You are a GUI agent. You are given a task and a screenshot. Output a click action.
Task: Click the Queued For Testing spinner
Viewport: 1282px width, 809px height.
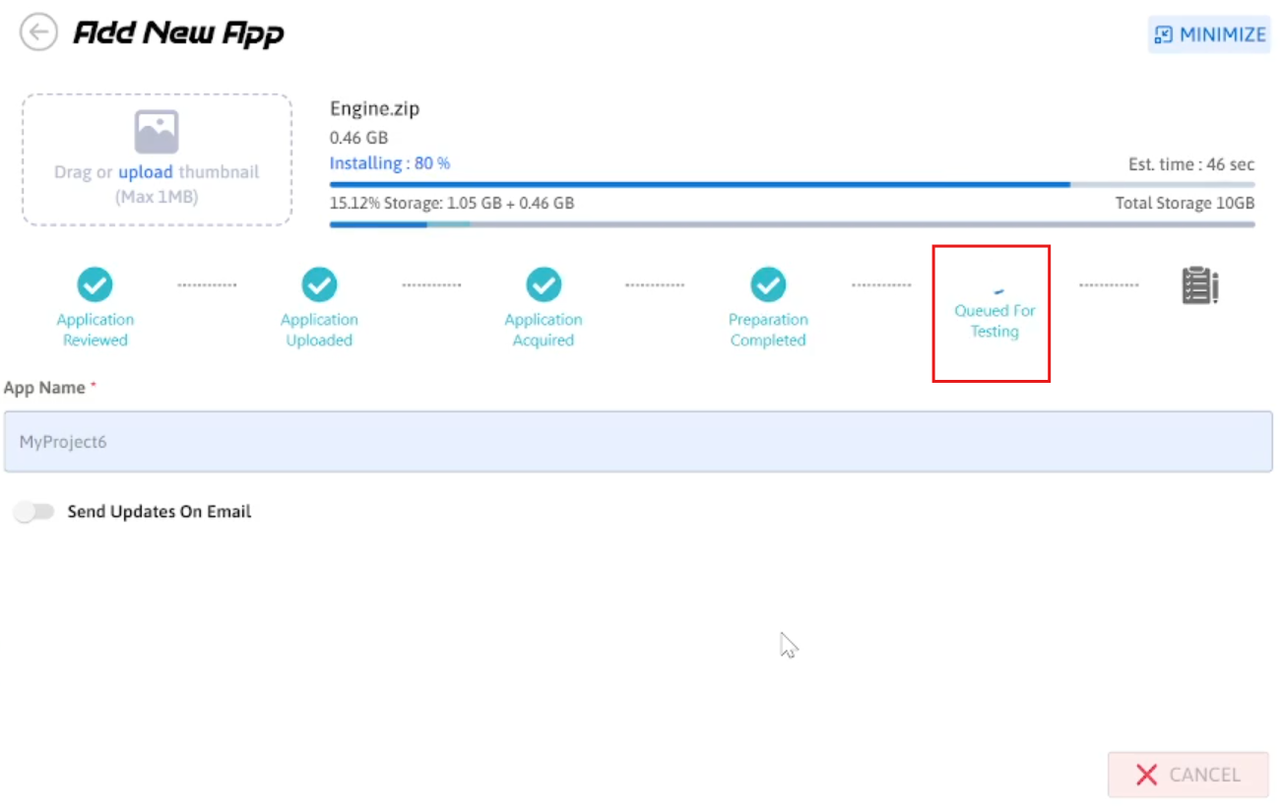coord(998,290)
